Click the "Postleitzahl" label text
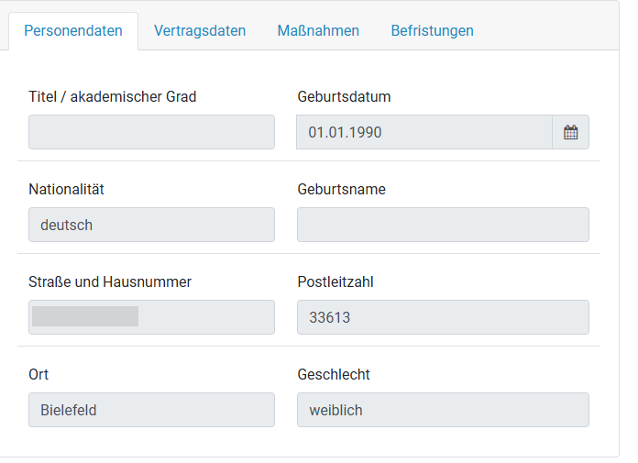 [x=335, y=282]
